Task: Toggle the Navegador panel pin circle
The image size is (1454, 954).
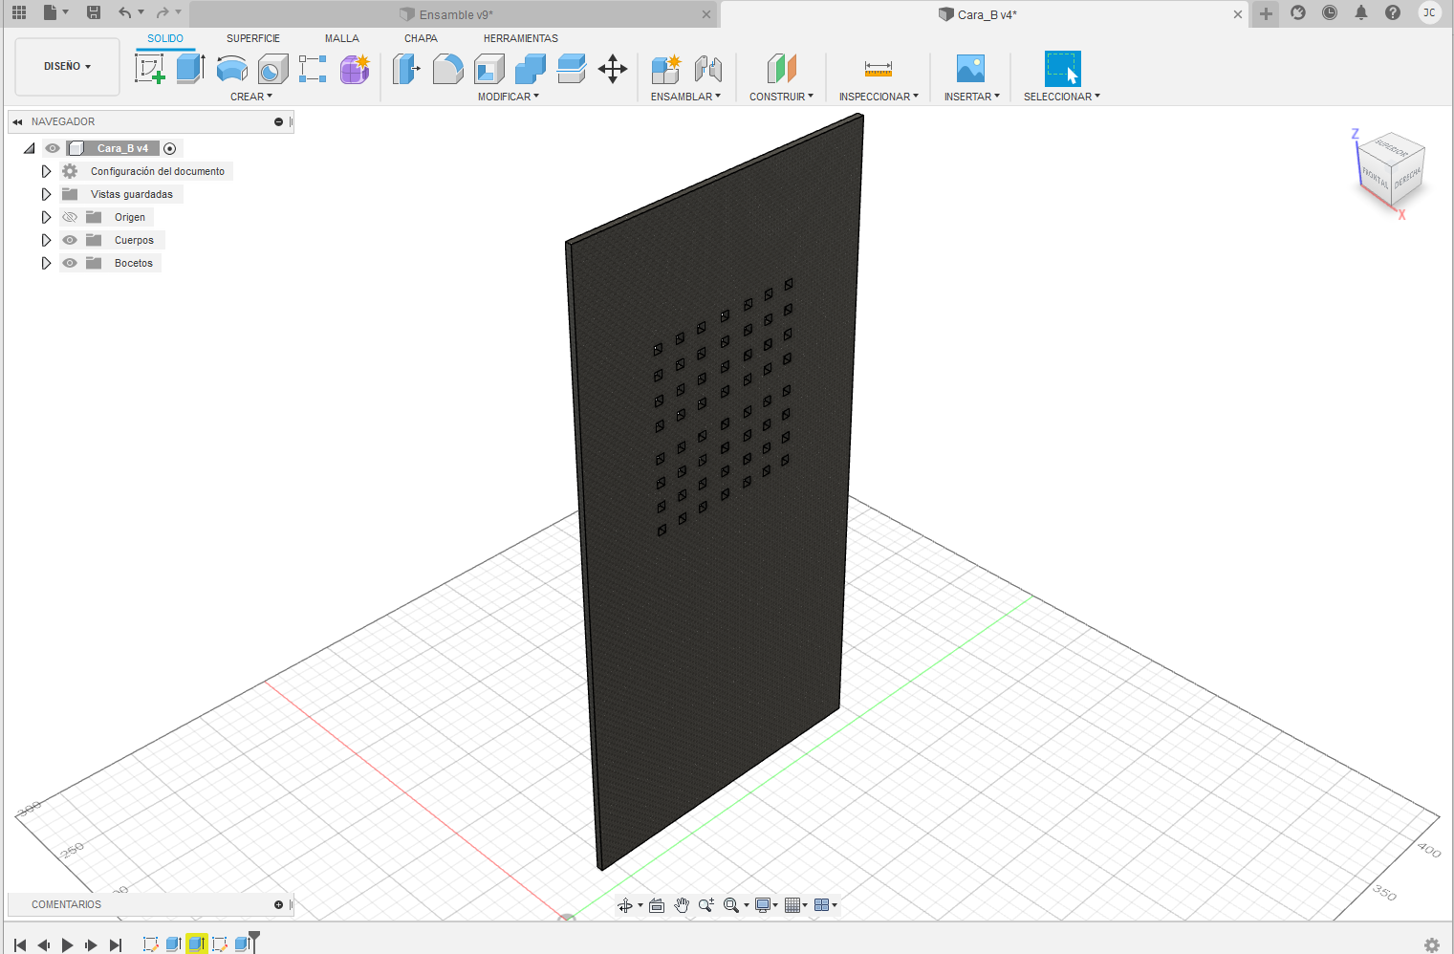Action: click(278, 121)
